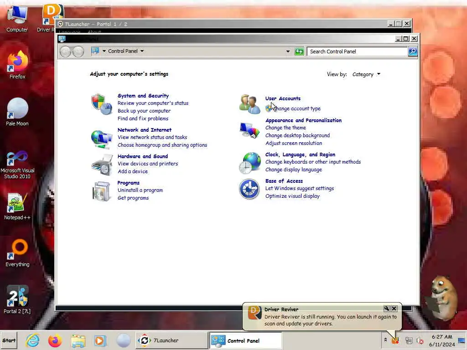Click Change account type
Viewport: 467px width, 350px height.
coord(297,108)
